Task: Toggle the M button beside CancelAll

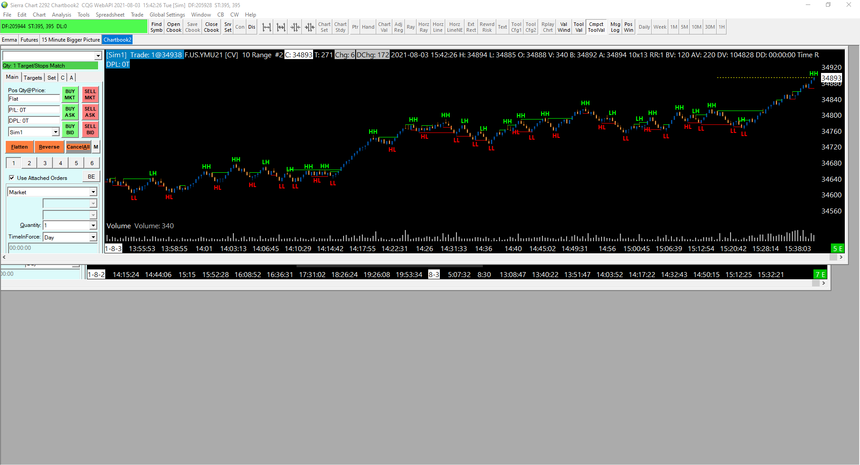Action: pyautogui.click(x=96, y=147)
